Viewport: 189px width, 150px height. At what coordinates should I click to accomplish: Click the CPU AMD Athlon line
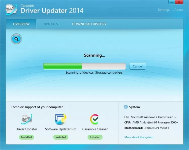(x=151, y=122)
